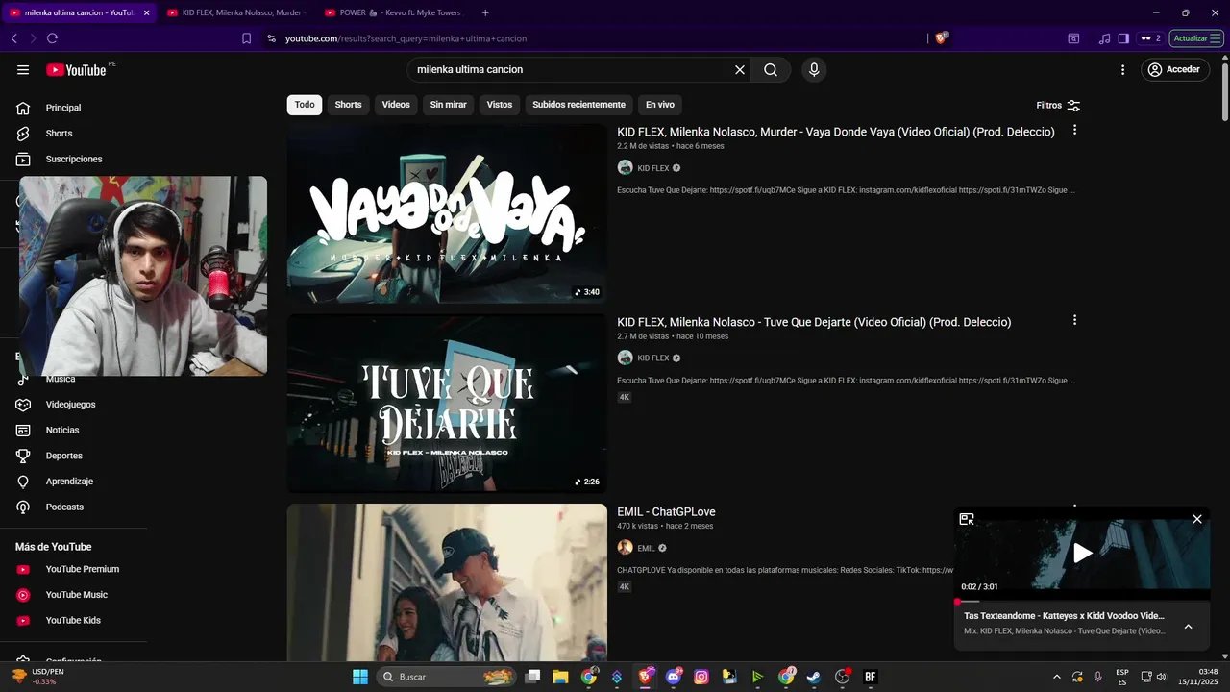
Task: Select the En vivo filter chip
Action: coord(659,105)
